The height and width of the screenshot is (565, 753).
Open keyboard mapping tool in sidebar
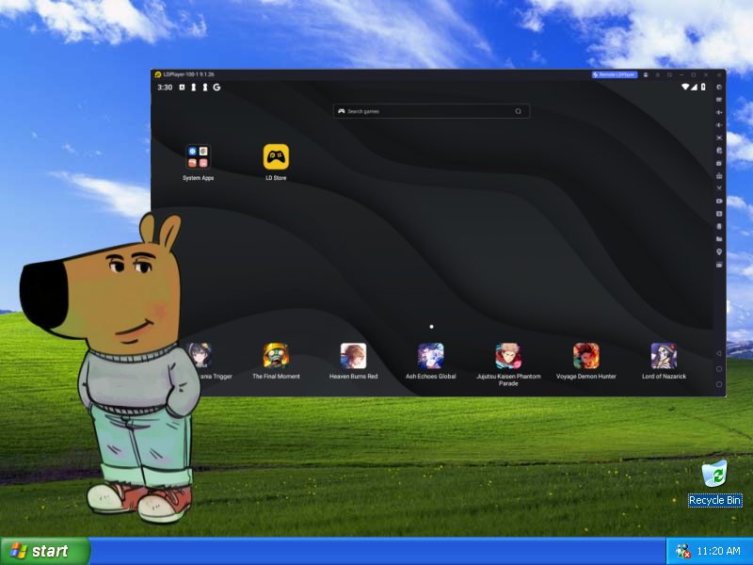719,100
